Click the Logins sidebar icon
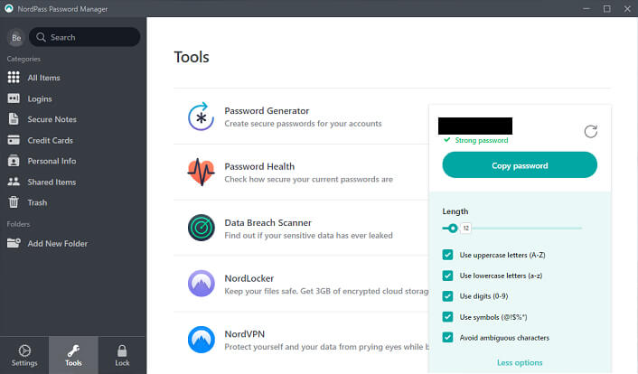 pos(14,98)
